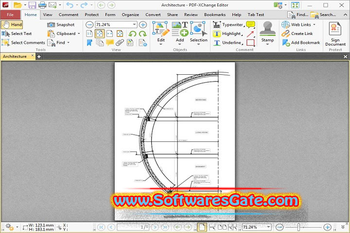The height and width of the screenshot is (233, 350).
Task: Collapse the ribbon with the chevron
Action: coord(345,15)
